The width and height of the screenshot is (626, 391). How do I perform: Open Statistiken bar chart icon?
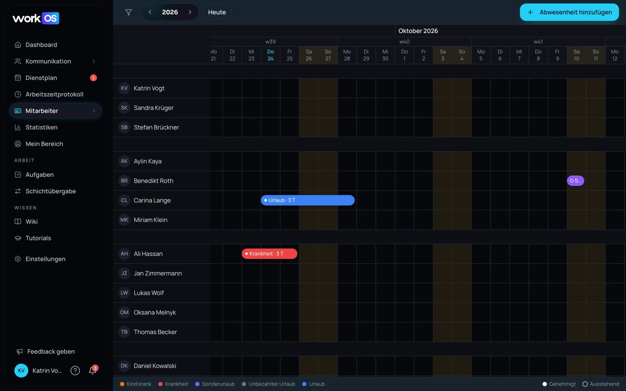(18, 127)
